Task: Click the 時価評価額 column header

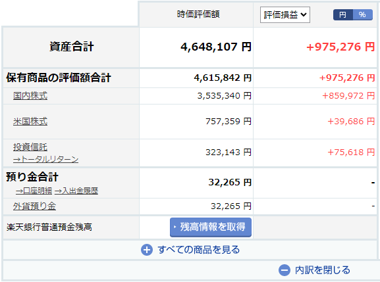Action: [198, 14]
